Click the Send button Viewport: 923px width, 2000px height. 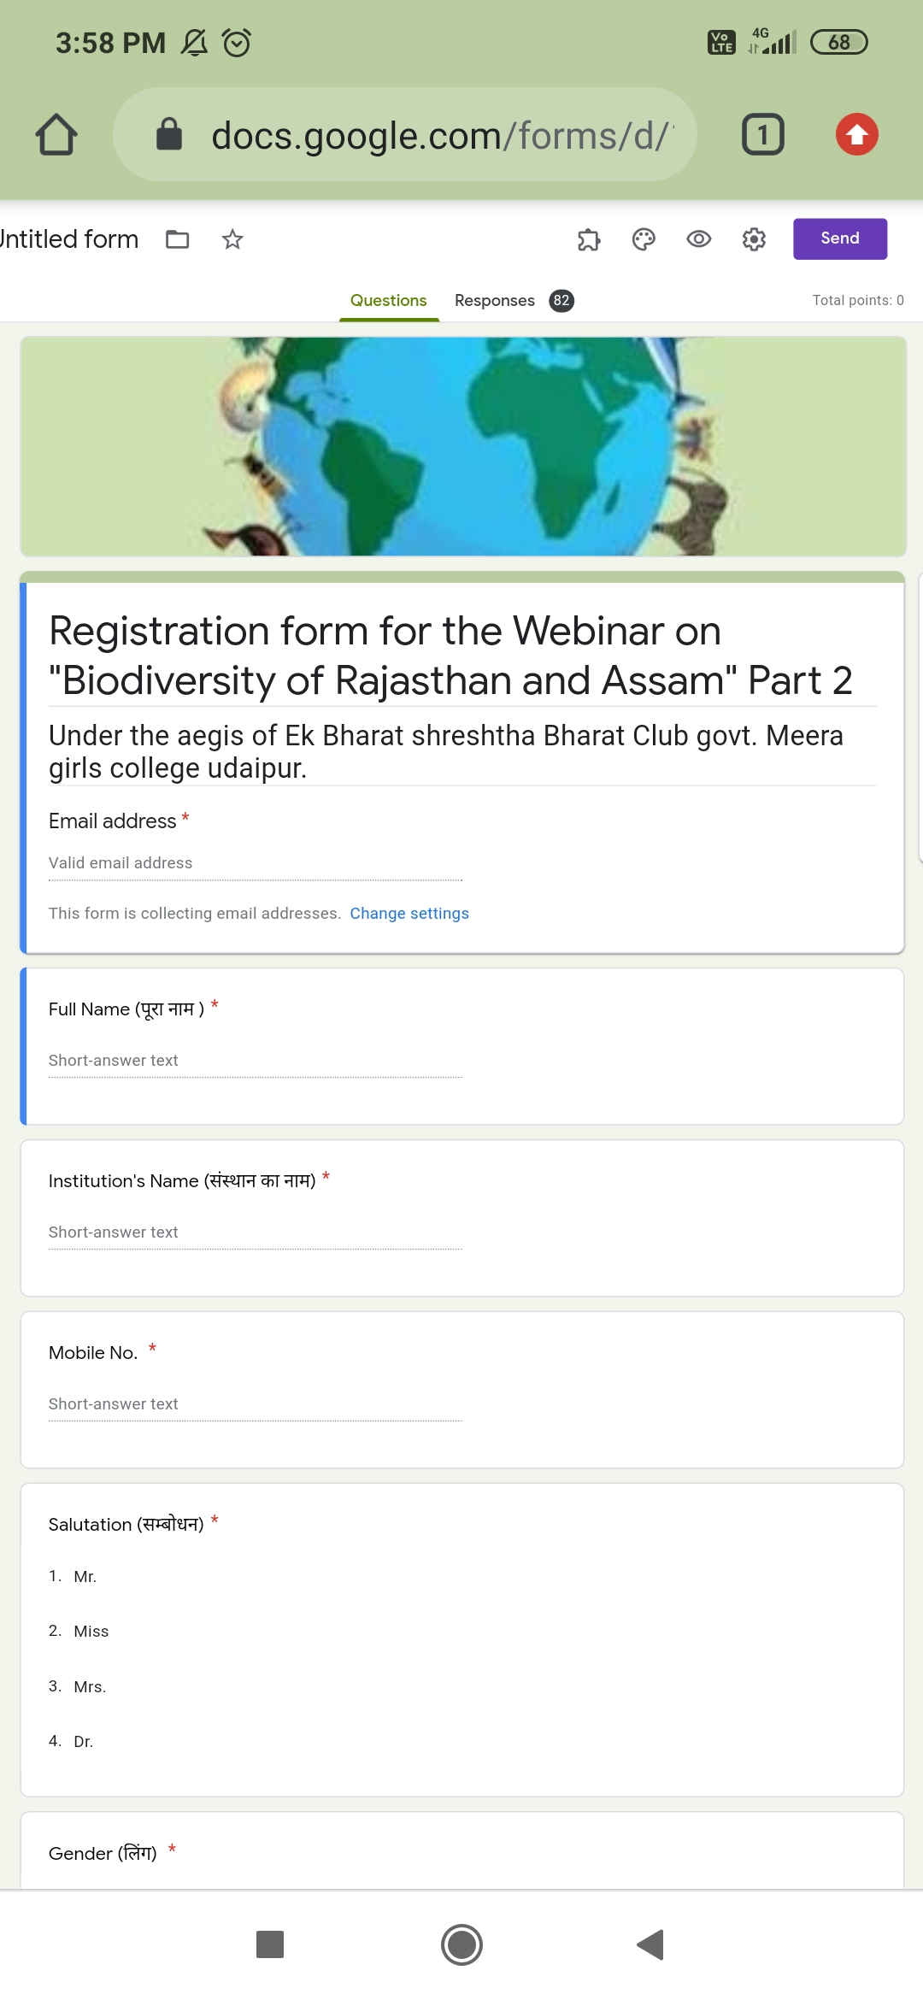click(x=840, y=238)
